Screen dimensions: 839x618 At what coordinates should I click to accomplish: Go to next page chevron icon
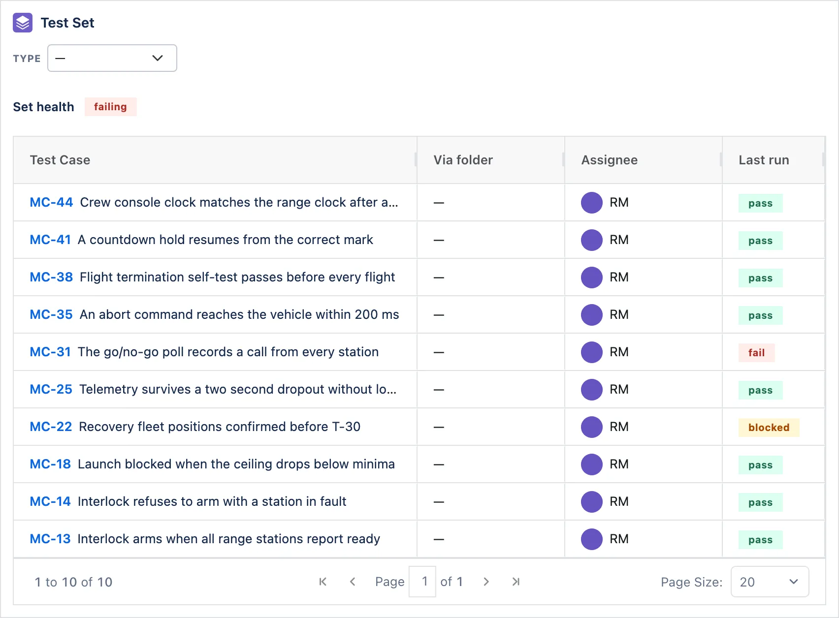click(x=486, y=582)
